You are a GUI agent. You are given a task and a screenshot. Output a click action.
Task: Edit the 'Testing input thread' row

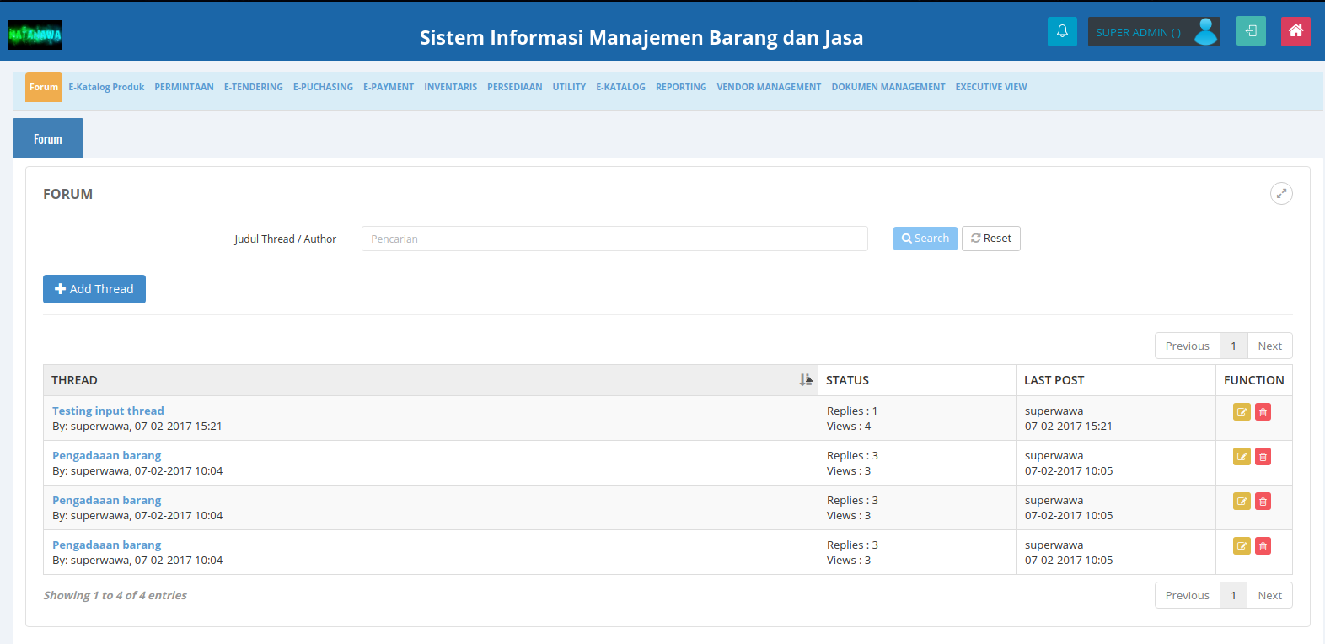pos(1242,412)
